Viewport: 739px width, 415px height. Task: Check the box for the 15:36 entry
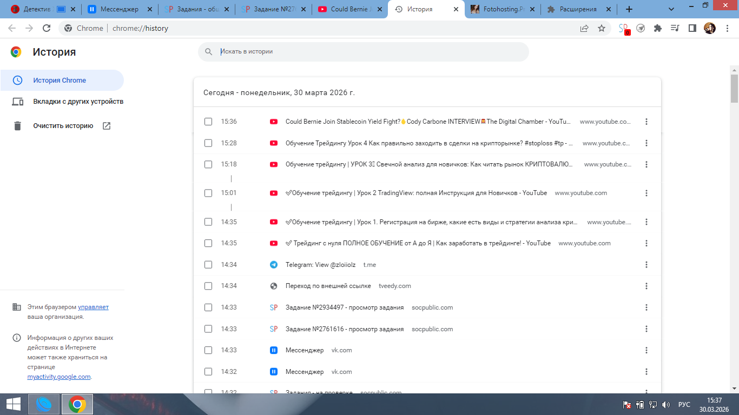(x=208, y=122)
